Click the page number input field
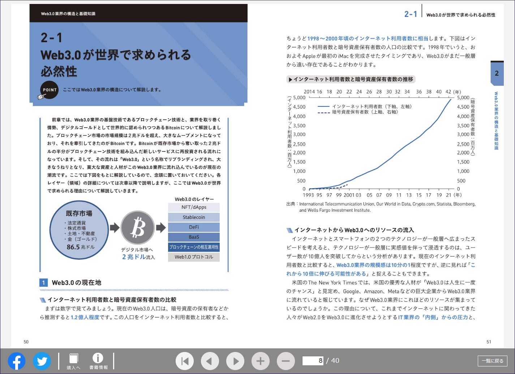Screen dimensions: 515x374 313,361
